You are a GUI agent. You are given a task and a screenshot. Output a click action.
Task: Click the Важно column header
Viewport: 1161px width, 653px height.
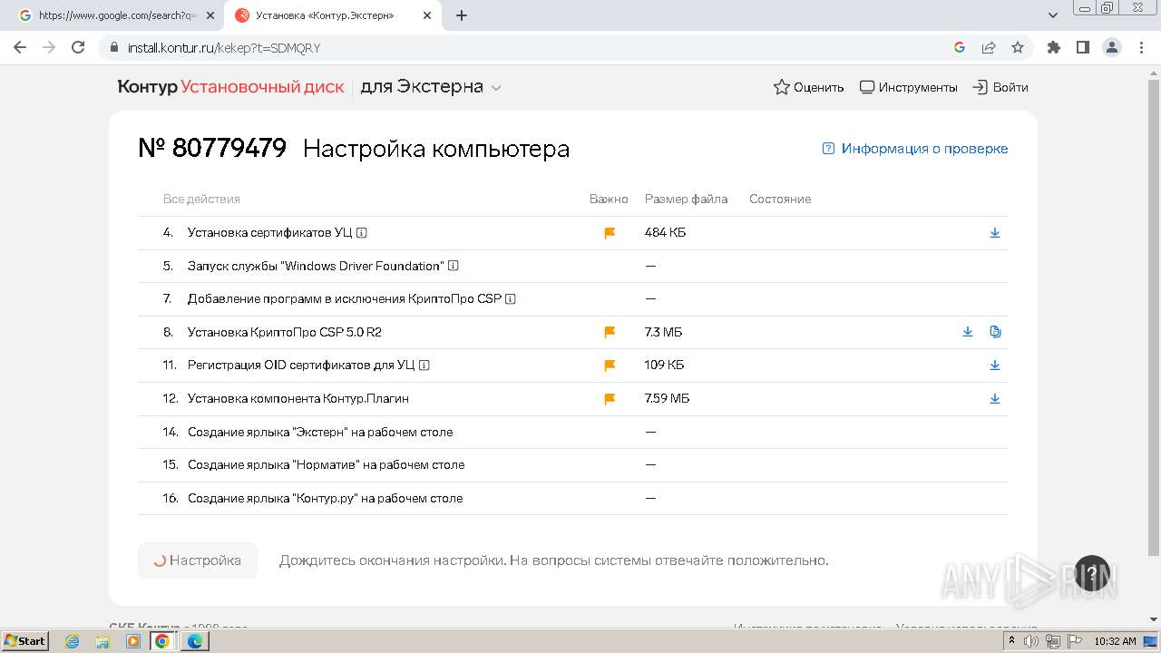(609, 200)
